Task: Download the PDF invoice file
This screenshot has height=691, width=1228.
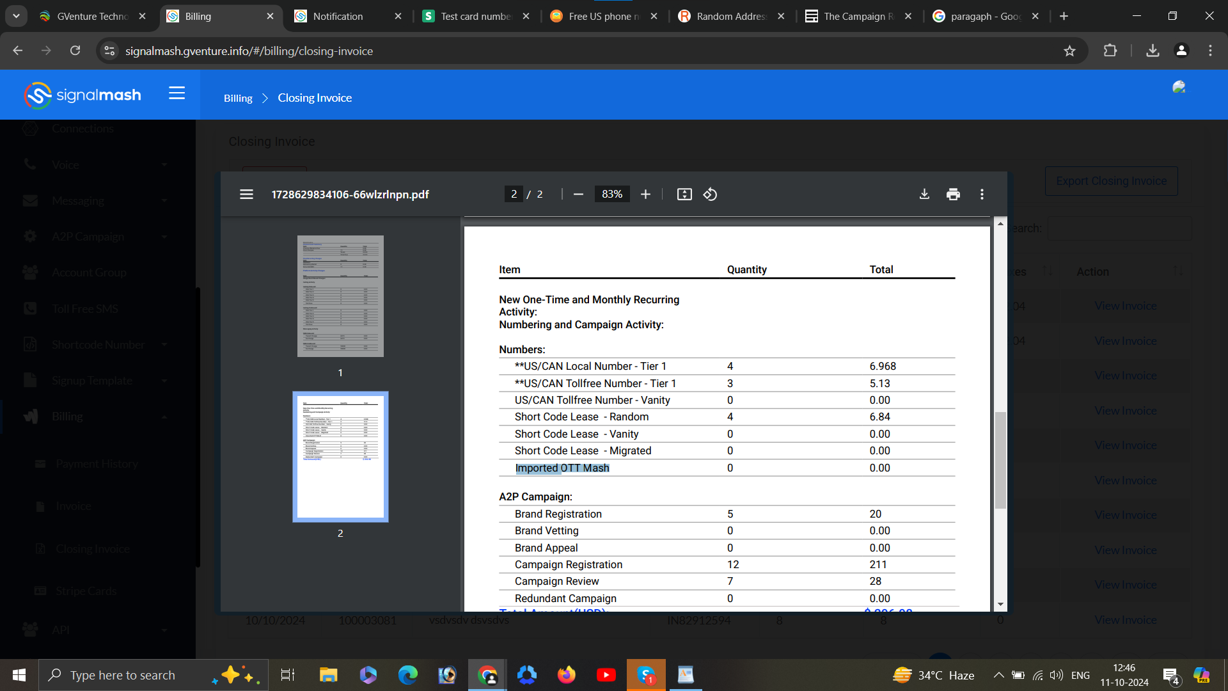Action: click(924, 195)
